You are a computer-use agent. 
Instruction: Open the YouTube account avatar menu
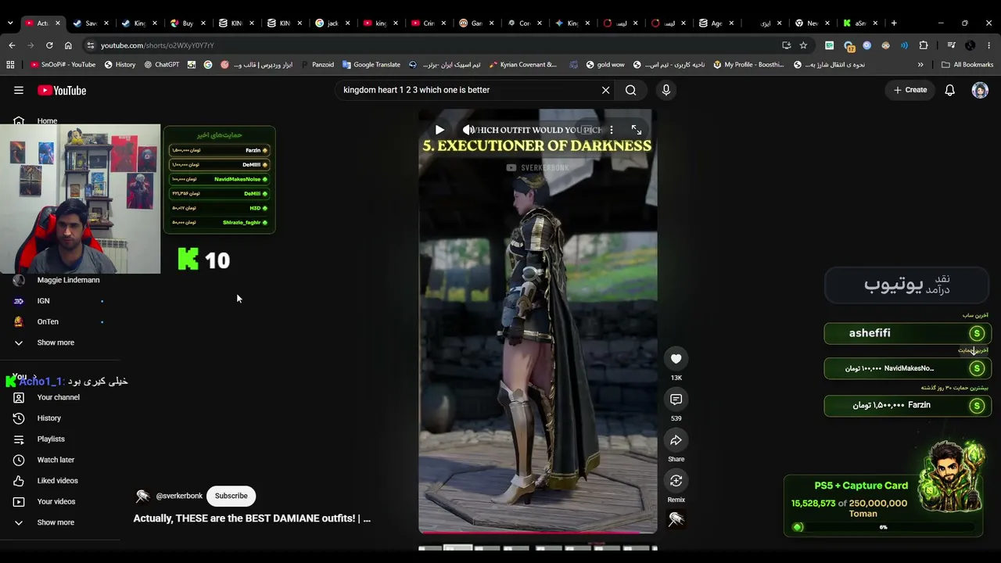point(980,90)
